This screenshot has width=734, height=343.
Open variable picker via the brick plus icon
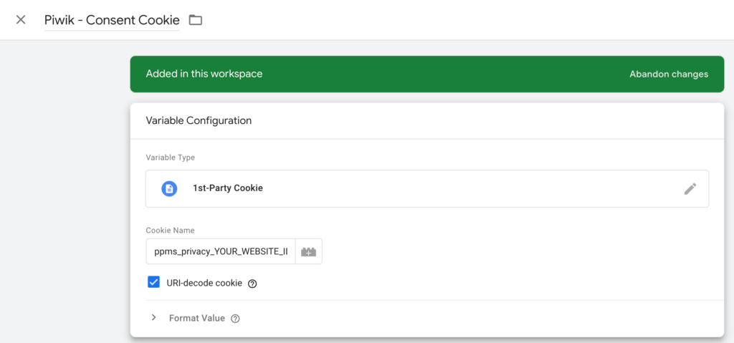tap(308, 252)
